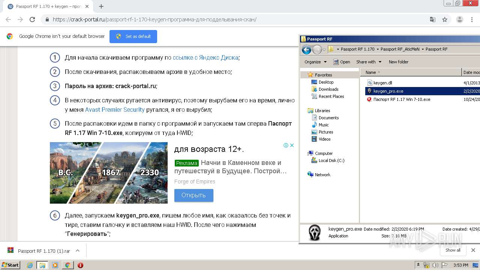Open the Forge of Empires ad image
The width and height of the screenshot is (480, 270).
[109, 172]
